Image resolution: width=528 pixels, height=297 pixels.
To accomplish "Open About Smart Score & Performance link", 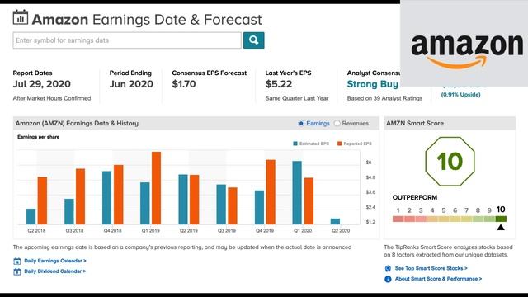I will pyautogui.click(x=438, y=279).
